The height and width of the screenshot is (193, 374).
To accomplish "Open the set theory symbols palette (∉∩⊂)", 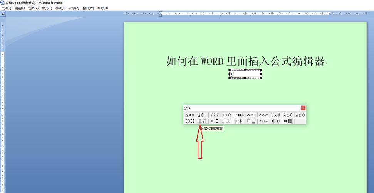I will tap(263, 115).
